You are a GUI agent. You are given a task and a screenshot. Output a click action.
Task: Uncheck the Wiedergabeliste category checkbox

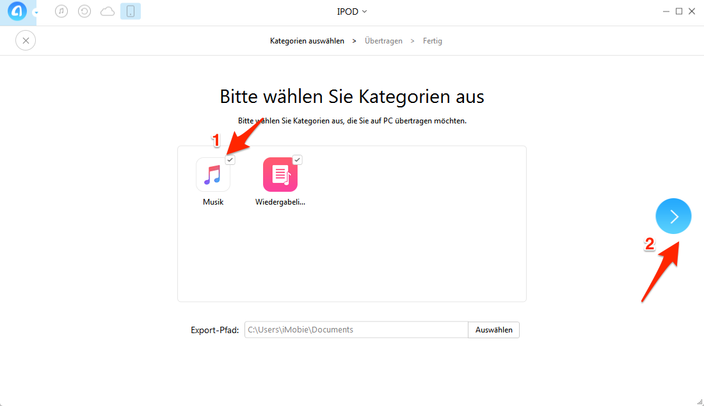tap(297, 160)
